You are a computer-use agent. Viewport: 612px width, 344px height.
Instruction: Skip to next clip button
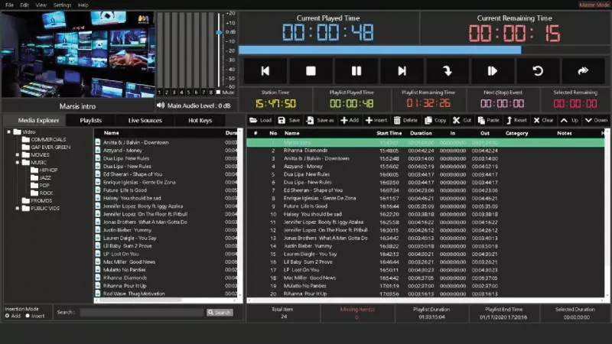[x=402, y=71]
